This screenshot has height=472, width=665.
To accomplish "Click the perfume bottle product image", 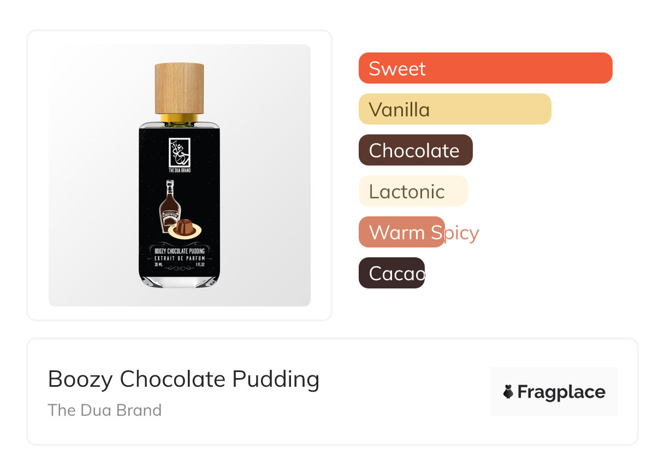I will click(179, 175).
